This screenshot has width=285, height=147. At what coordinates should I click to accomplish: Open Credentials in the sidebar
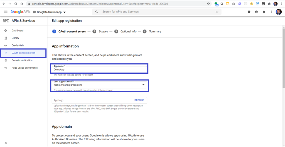18,45
